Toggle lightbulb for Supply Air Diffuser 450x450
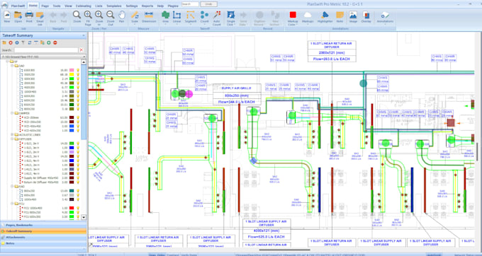Image resolution: width=482 pixels, height=256 pixels. tap(78, 178)
